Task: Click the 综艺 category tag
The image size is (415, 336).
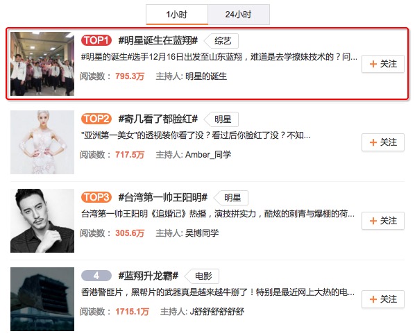Action: click(221, 41)
